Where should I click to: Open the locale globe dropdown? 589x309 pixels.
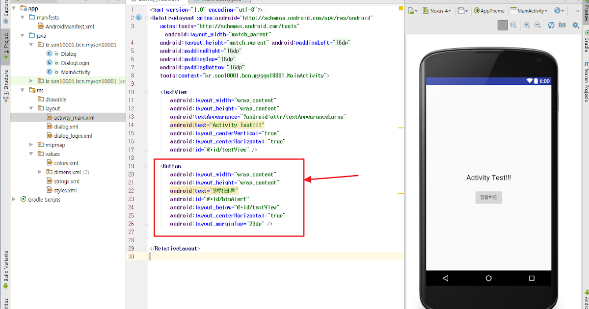(559, 11)
